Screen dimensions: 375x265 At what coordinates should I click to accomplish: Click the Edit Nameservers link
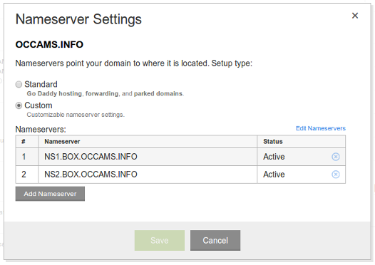321,128
